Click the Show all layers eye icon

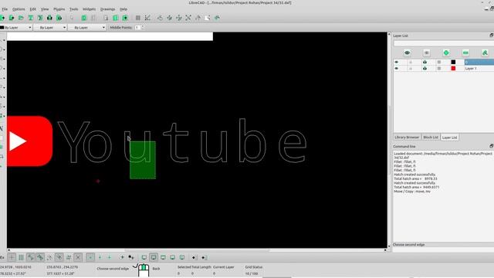[407, 53]
